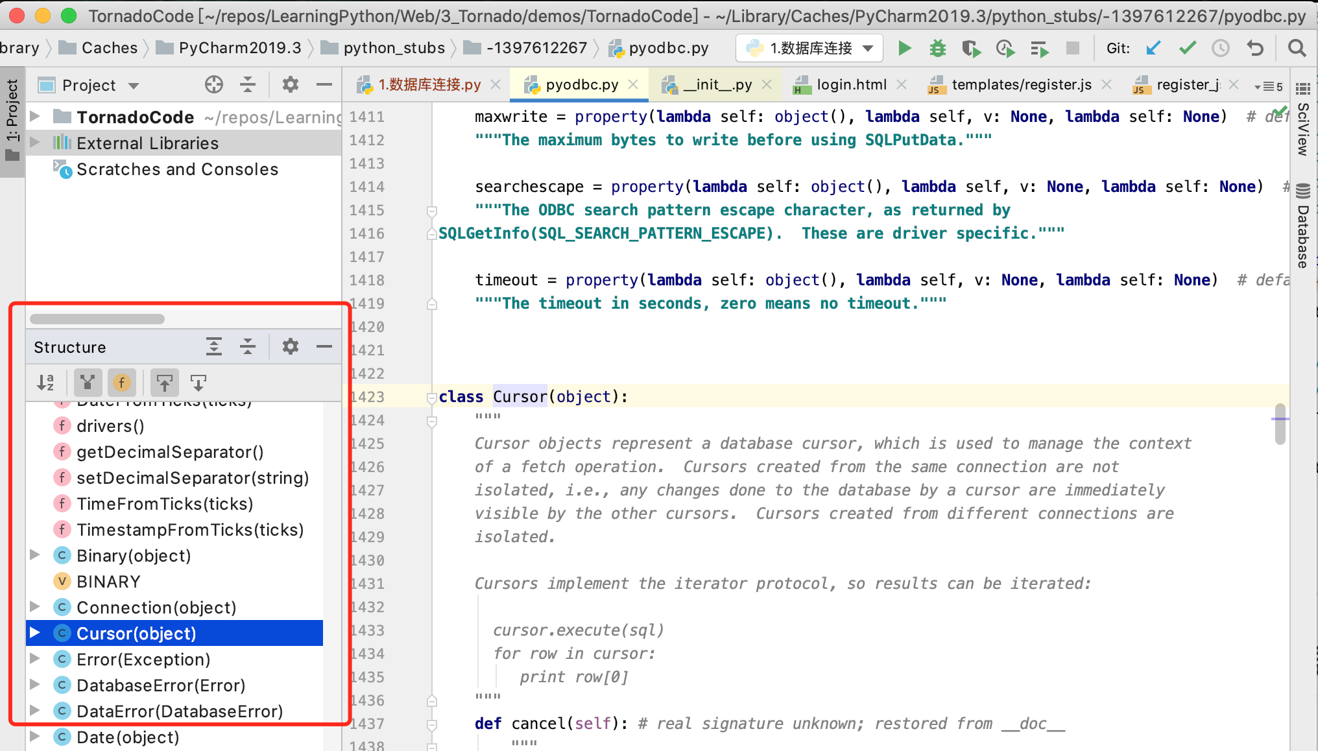Open Search Everywhere magnifier
Viewport: 1318px width, 751px height.
point(1297,49)
